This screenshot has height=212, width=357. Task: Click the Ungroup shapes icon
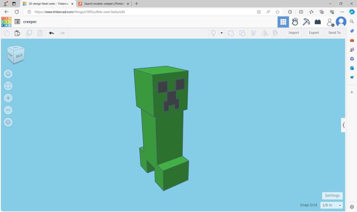pos(242,33)
